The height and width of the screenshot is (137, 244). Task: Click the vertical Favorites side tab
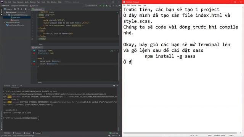pos(2,126)
